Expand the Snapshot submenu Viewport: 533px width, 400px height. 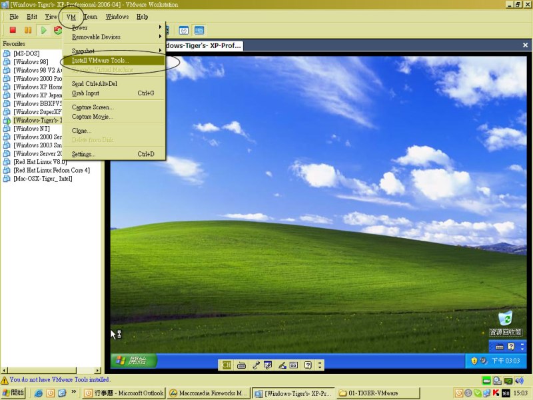coord(114,51)
